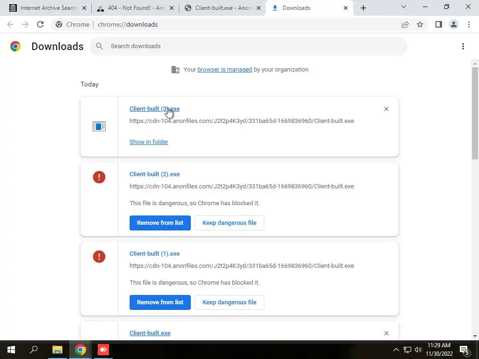This screenshot has width=479, height=359.
Task: Click the search magnifier icon in Downloads
Action: tap(99, 46)
